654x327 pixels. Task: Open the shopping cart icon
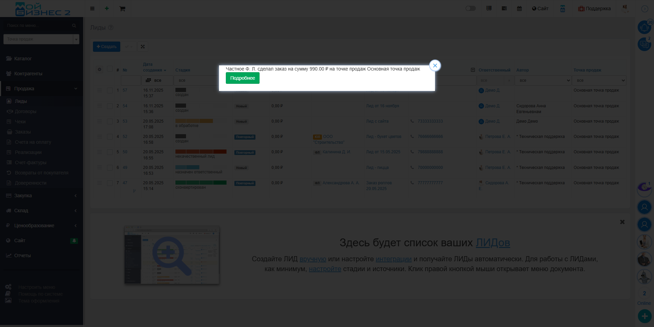tap(122, 9)
